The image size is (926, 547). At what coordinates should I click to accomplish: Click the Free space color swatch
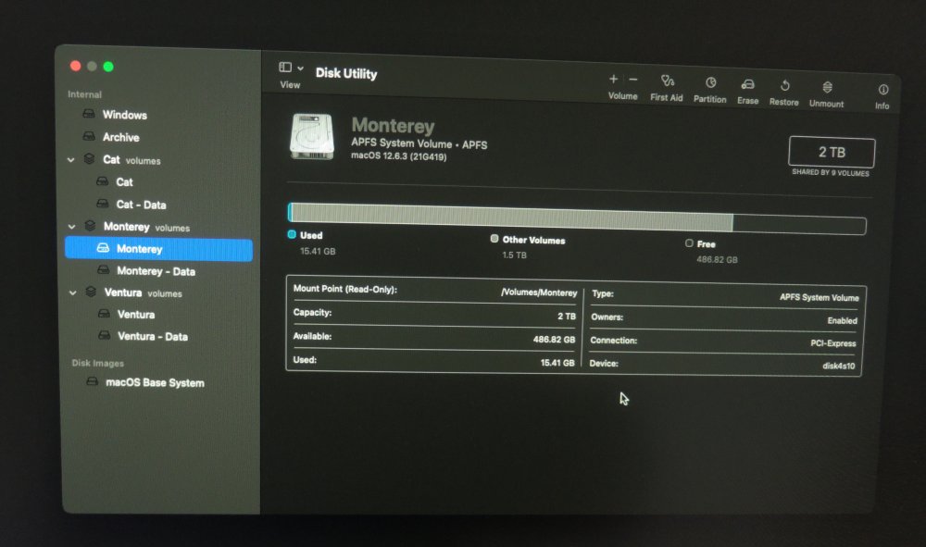[689, 242]
